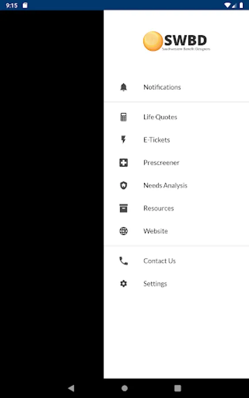249x398 pixels.
Task: Tap the Notifications bell icon
Action: 123,87
